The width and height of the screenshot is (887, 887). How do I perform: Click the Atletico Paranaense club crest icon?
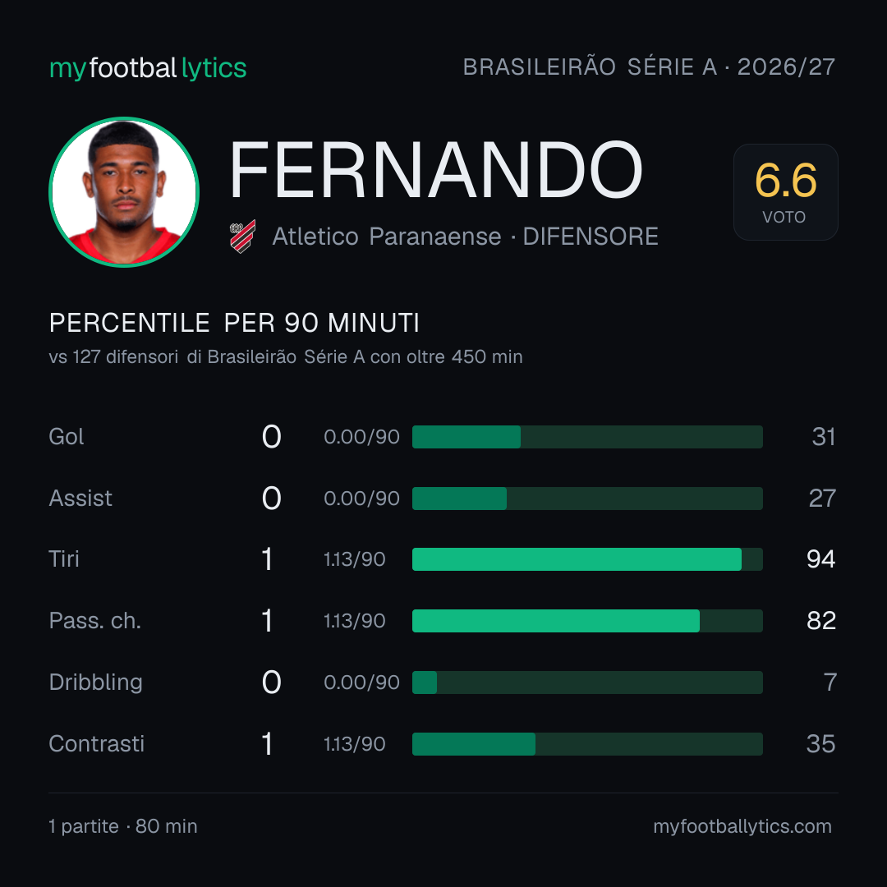pos(242,236)
